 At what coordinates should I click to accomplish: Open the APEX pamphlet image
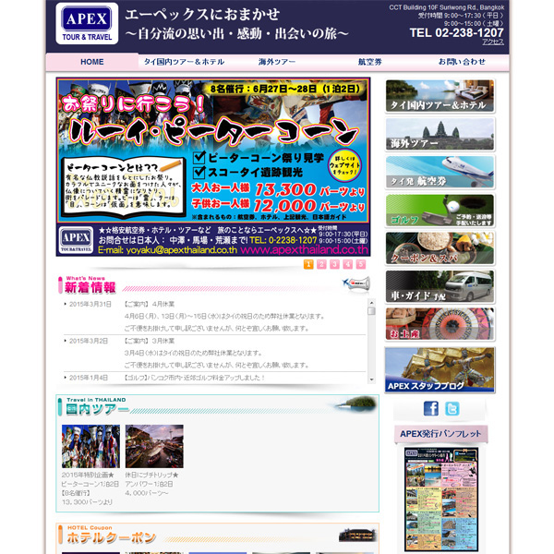coord(441,499)
